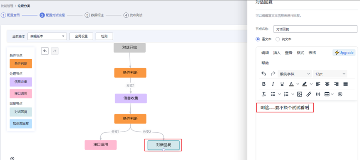Viewport: 360px width, 160px height.
Task: Select the 对话开始 flow node
Action: click(130, 48)
